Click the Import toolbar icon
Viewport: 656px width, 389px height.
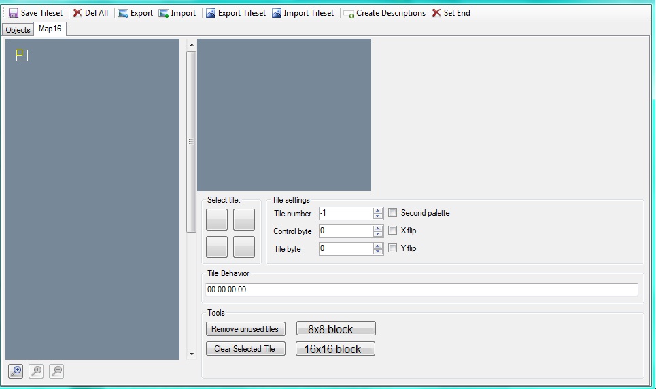coord(164,13)
